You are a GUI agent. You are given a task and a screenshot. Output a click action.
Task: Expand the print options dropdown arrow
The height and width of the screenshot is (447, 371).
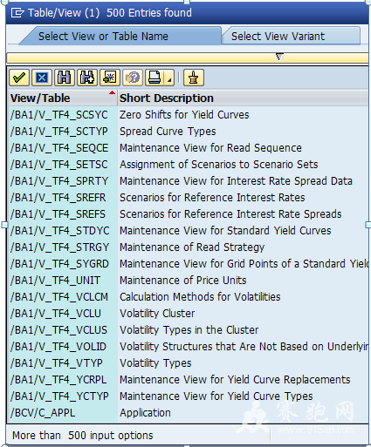(x=169, y=78)
